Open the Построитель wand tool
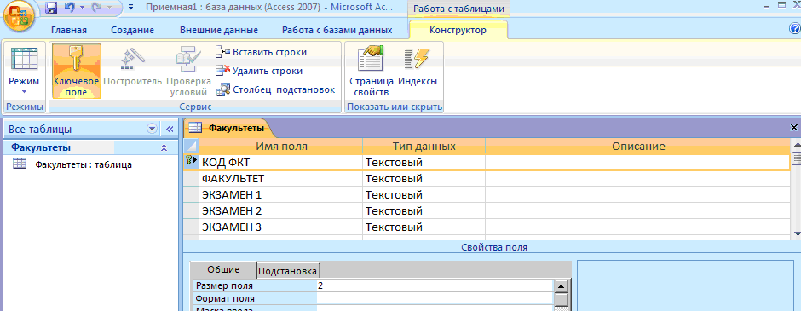 click(132, 66)
